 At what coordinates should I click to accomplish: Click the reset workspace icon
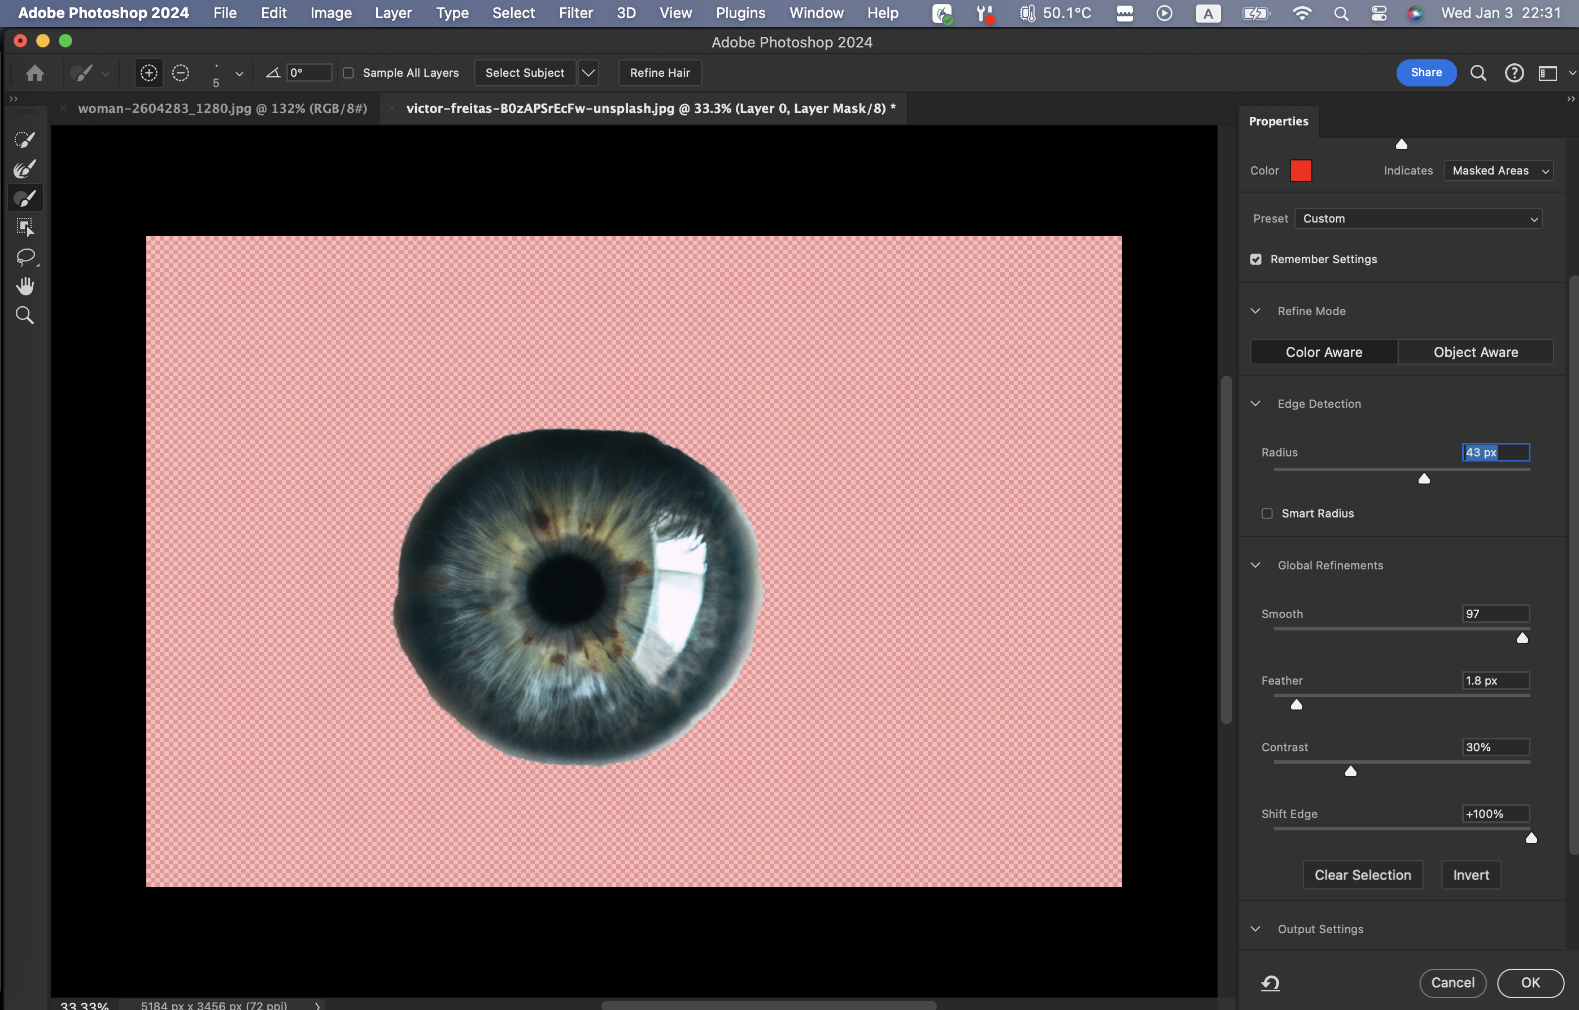pos(1270,982)
